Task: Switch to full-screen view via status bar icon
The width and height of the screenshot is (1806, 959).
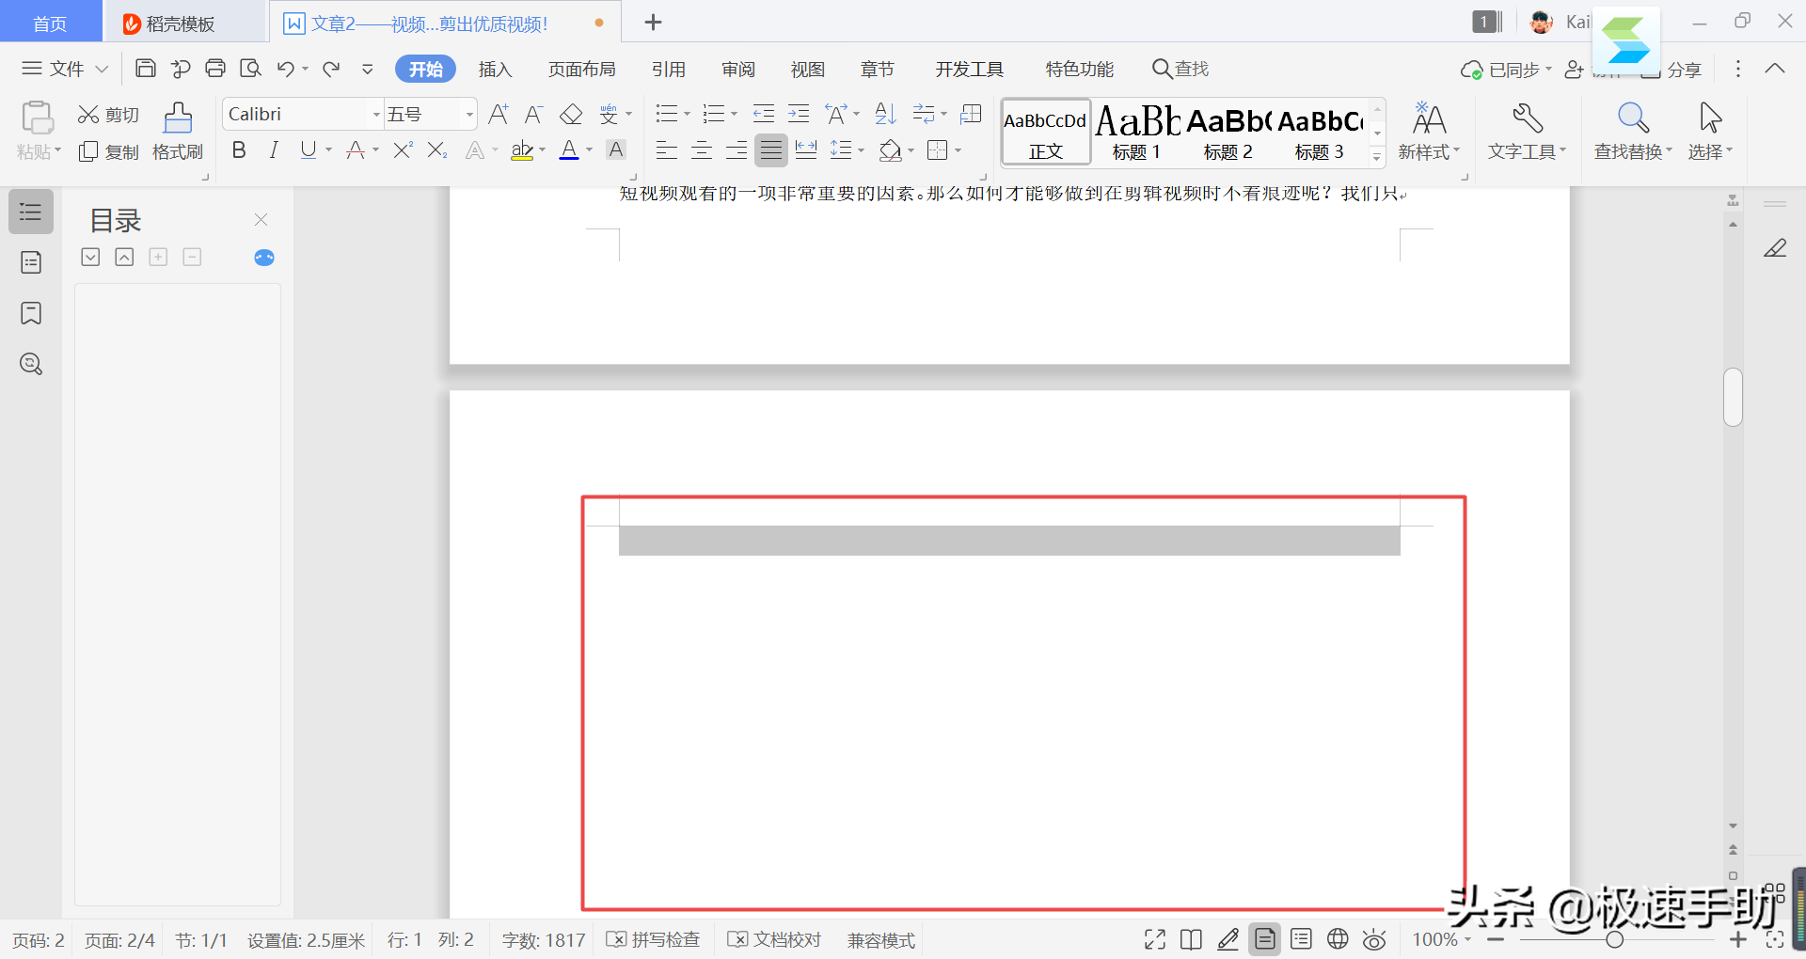Action: pos(1154,938)
